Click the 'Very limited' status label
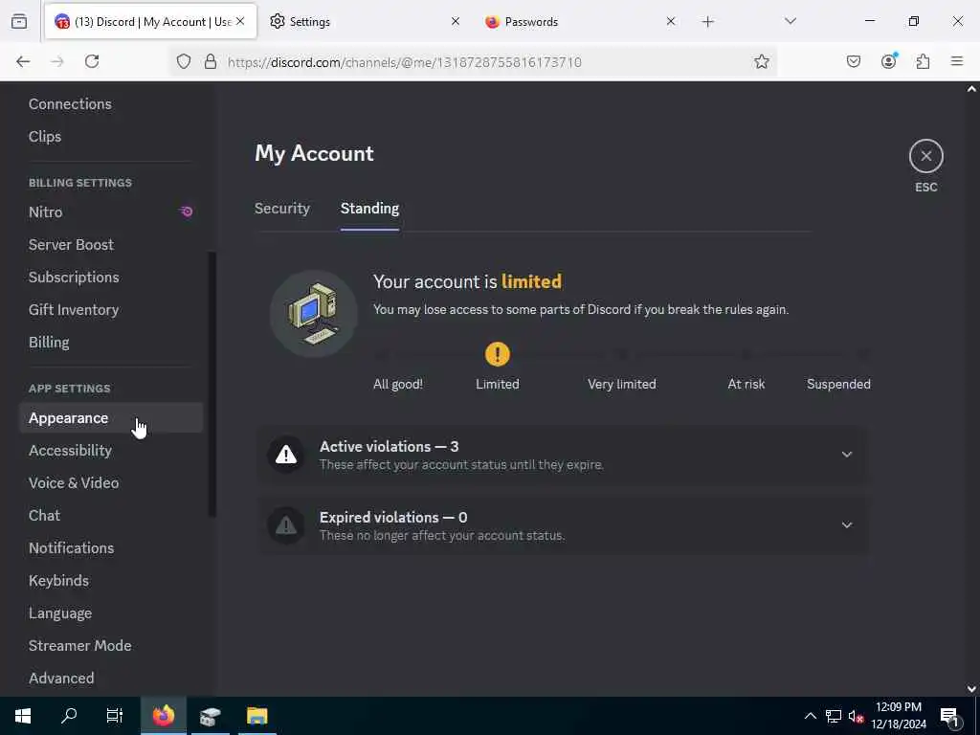Screen dimensions: 980x735 622,384
